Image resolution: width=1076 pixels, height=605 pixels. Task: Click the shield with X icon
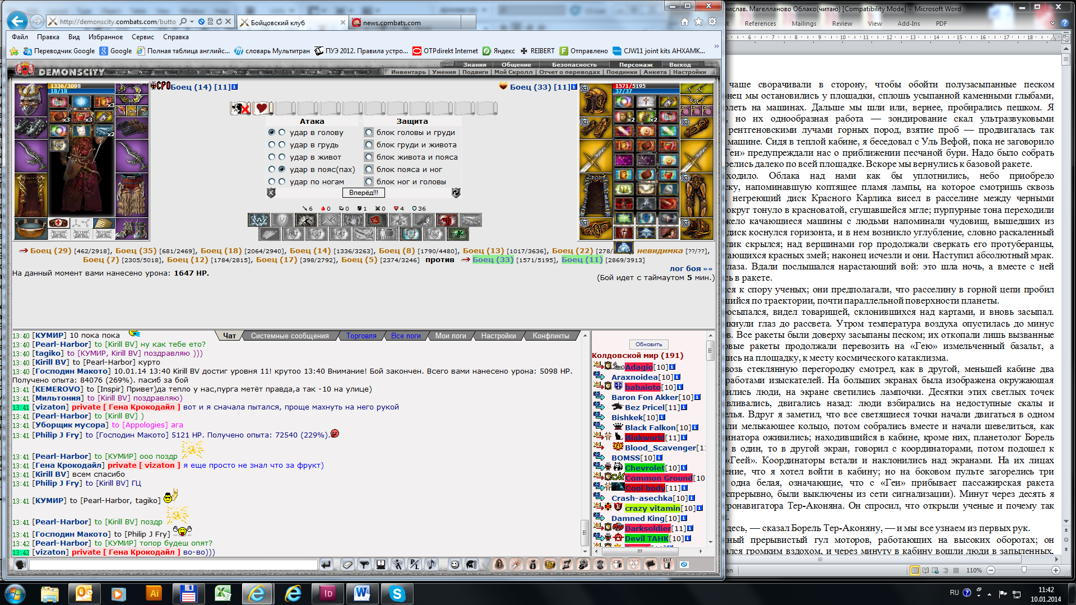click(x=271, y=193)
